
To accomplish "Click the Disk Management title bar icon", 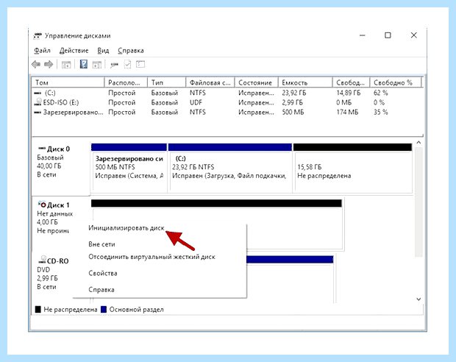I will 38,36.
